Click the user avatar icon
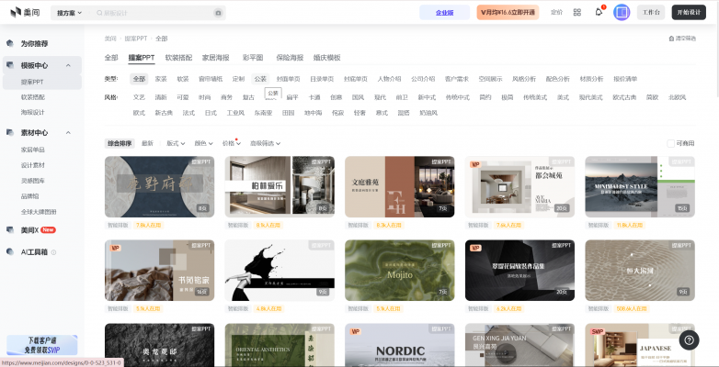 pyautogui.click(x=622, y=12)
